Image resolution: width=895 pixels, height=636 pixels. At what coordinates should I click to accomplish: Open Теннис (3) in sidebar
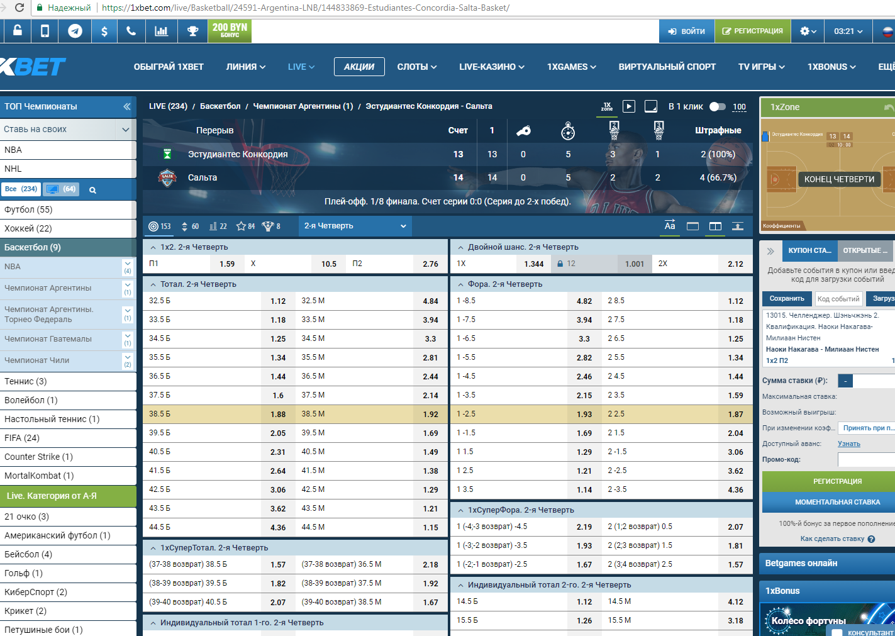(x=68, y=382)
